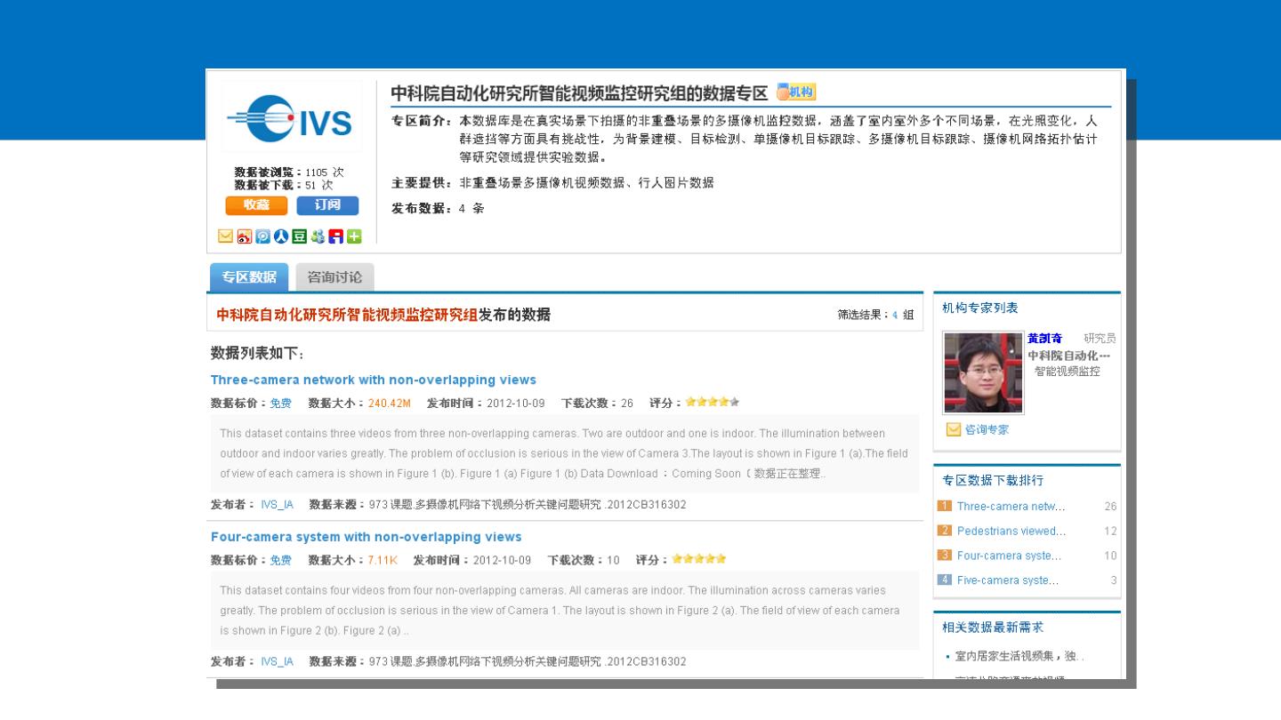Click the 研究员 title beside 黄凯奇
The height and width of the screenshot is (720, 1281).
1100,339
